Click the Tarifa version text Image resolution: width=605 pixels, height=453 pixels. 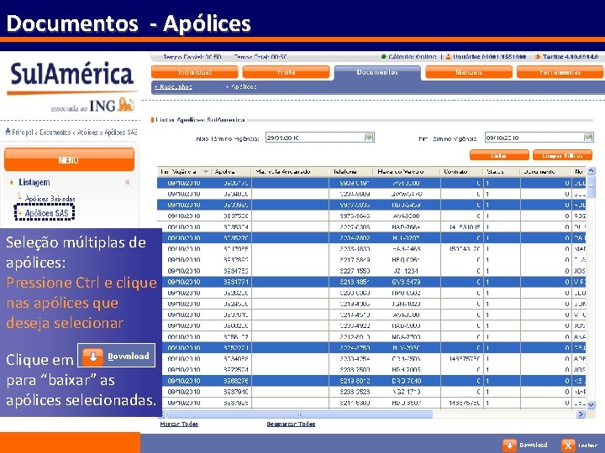click(x=571, y=57)
